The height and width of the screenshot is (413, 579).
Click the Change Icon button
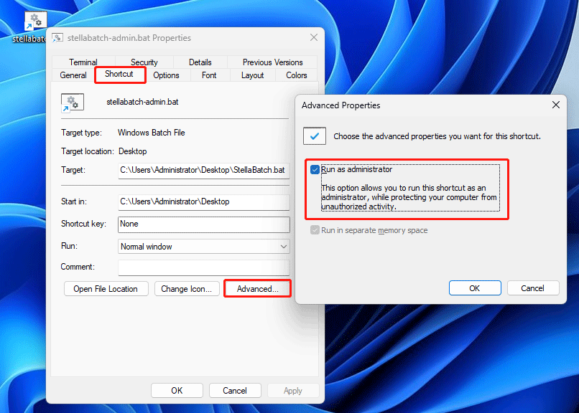187,289
